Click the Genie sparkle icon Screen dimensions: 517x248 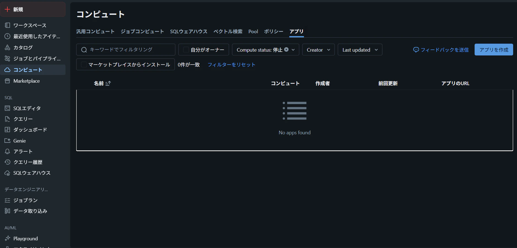click(7, 141)
